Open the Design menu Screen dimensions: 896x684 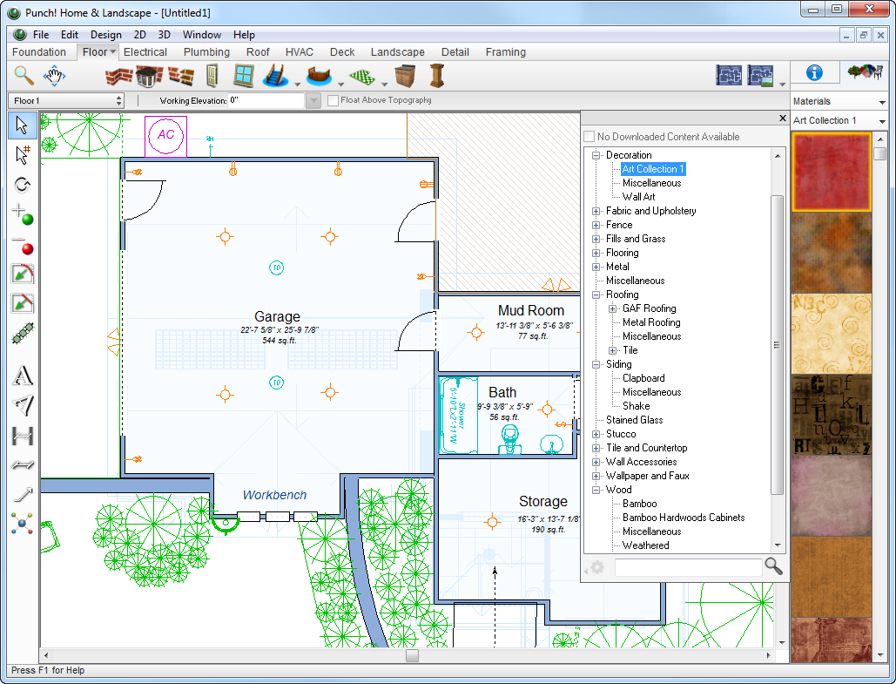tap(105, 35)
